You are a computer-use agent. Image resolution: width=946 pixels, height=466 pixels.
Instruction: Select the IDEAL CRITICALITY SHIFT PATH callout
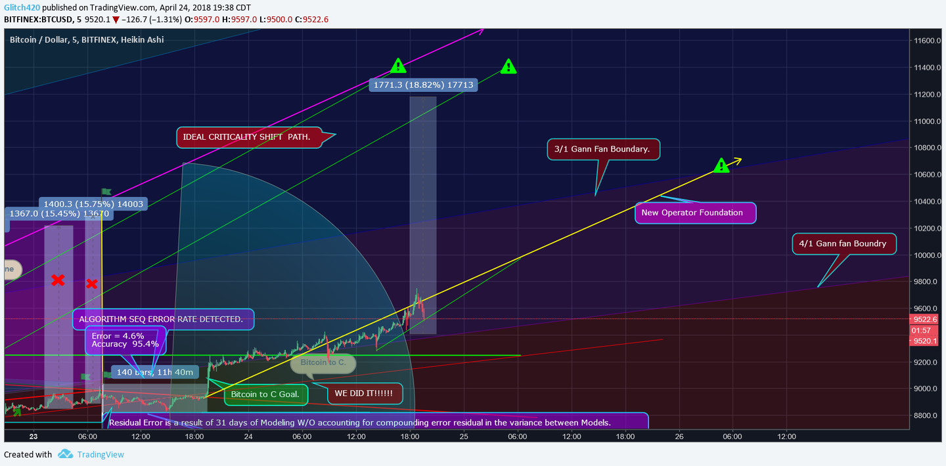248,137
